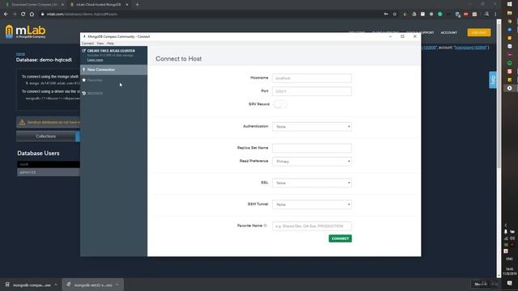Click the mLab logo
Image resolution: width=518 pixels, height=291 pixels.
pos(25,32)
